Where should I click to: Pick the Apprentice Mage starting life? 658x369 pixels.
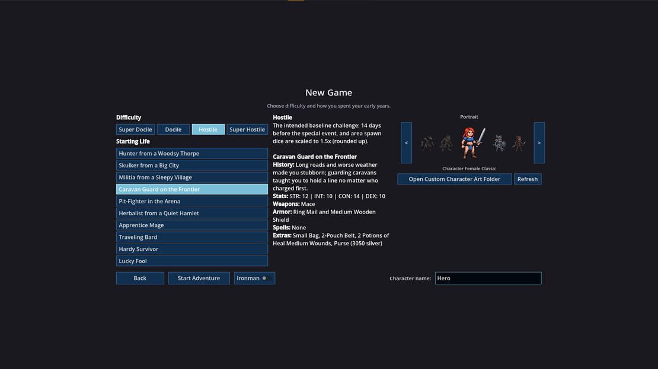tap(192, 225)
